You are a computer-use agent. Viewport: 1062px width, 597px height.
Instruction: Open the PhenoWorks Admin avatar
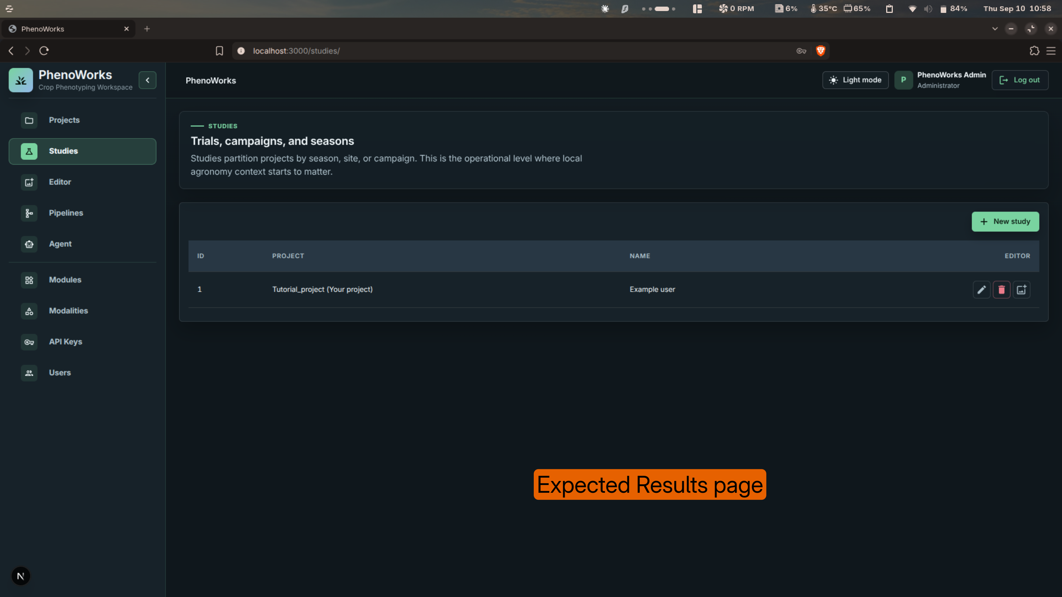[903, 80]
